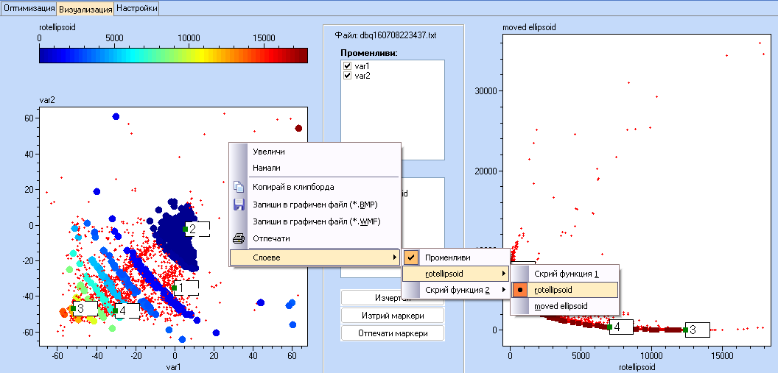
Task: Switch to the Настройки tab
Action: pos(136,9)
